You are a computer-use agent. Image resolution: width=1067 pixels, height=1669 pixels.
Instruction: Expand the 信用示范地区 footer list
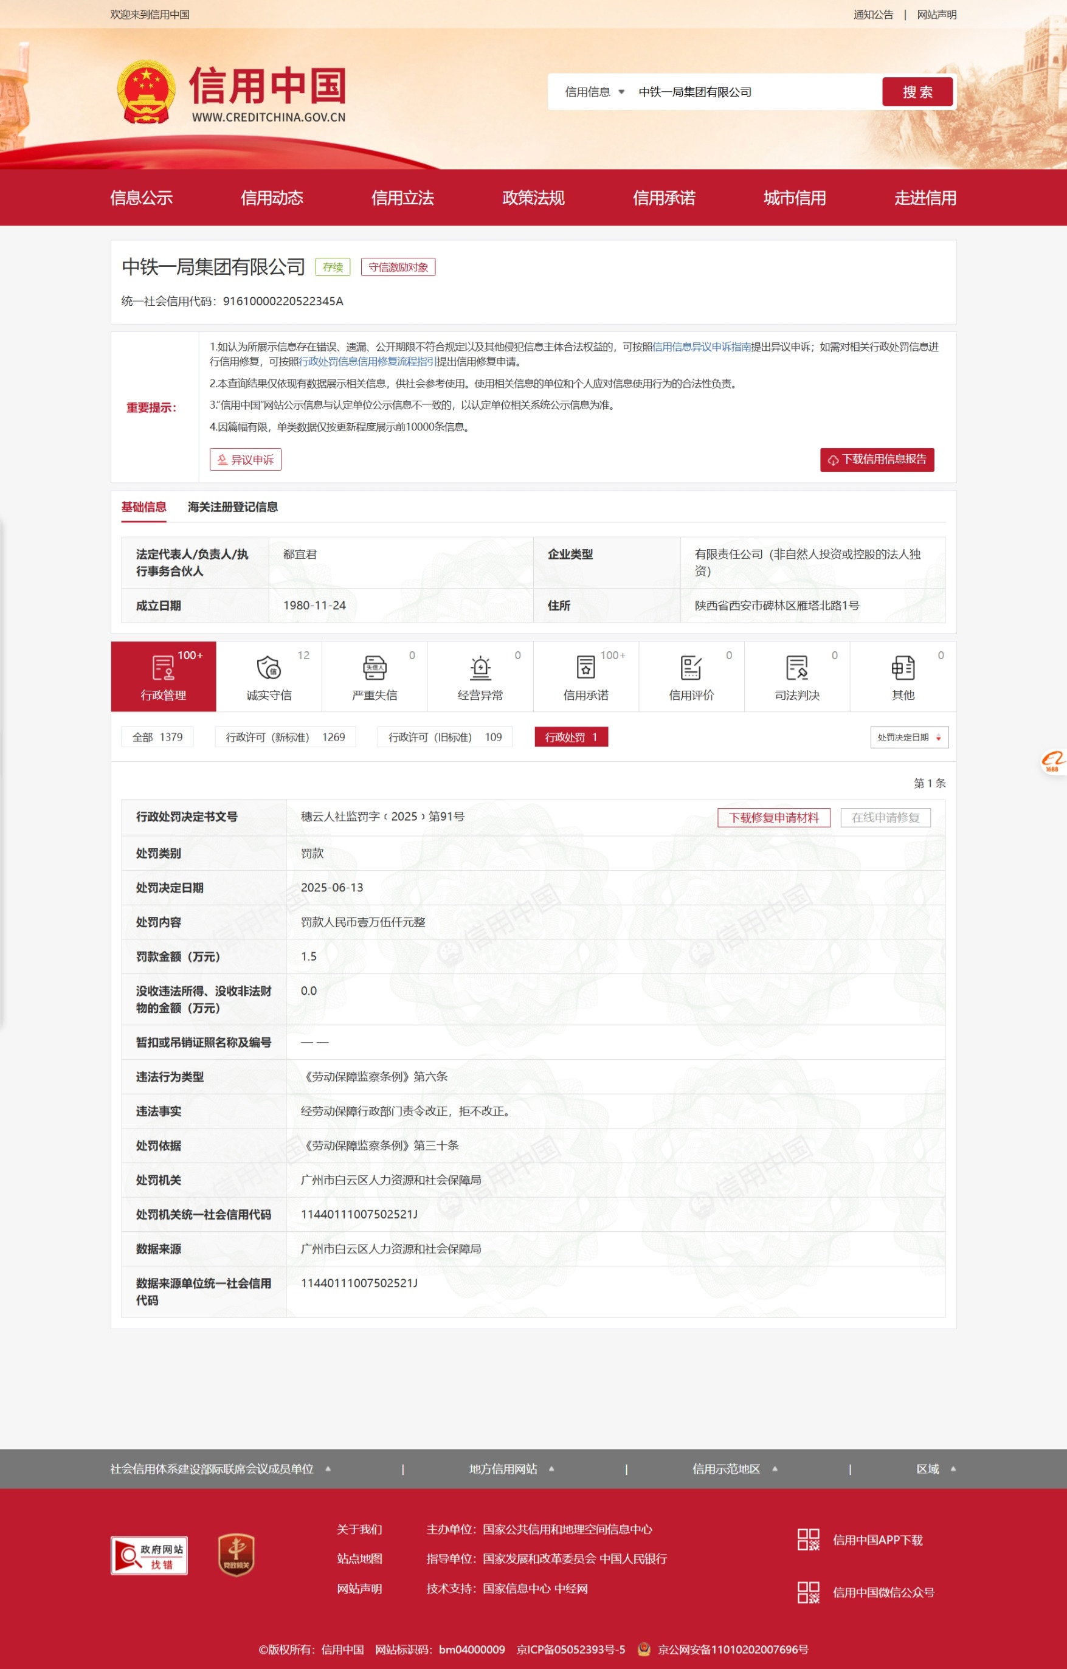(x=734, y=1469)
